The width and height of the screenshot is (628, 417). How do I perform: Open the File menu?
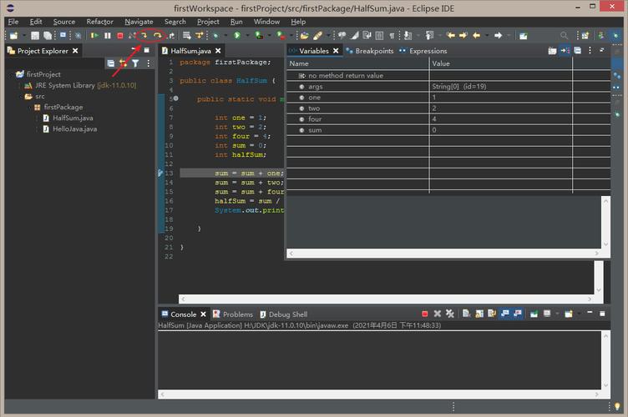(13, 22)
